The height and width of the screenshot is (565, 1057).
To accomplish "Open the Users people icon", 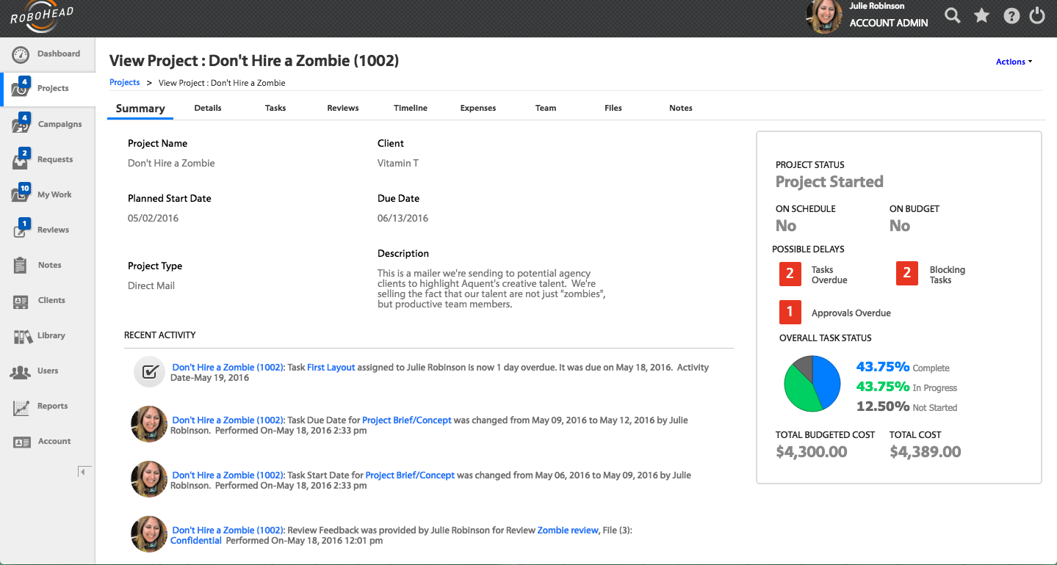I will (x=21, y=371).
